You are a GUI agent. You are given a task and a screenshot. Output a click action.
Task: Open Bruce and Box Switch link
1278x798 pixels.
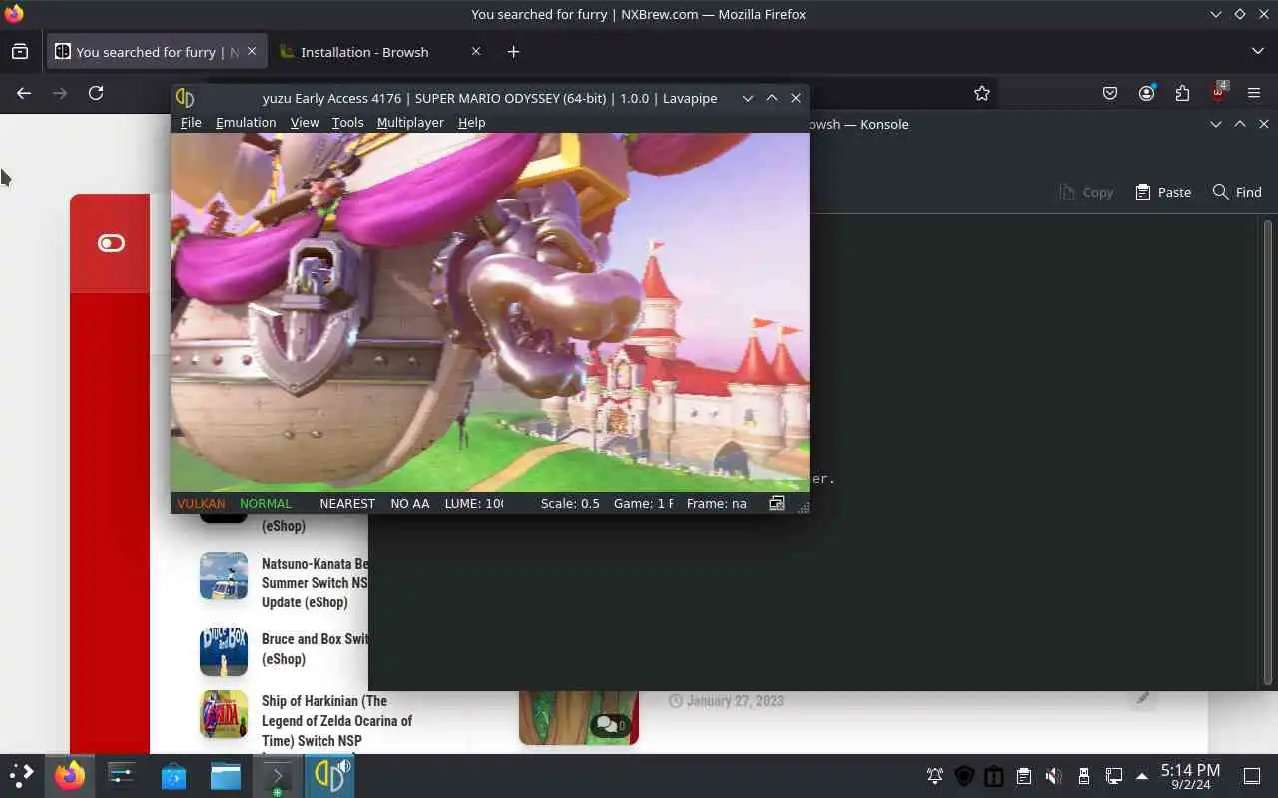tap(315, 649)
